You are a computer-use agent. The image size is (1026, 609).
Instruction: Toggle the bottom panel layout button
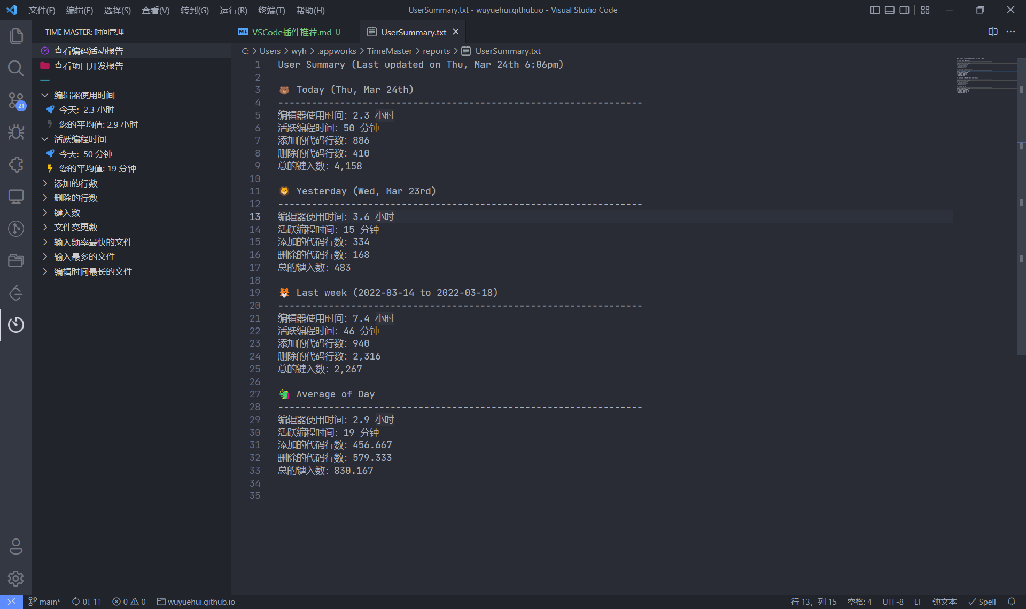pyautogui.click(x=890, y=10)
